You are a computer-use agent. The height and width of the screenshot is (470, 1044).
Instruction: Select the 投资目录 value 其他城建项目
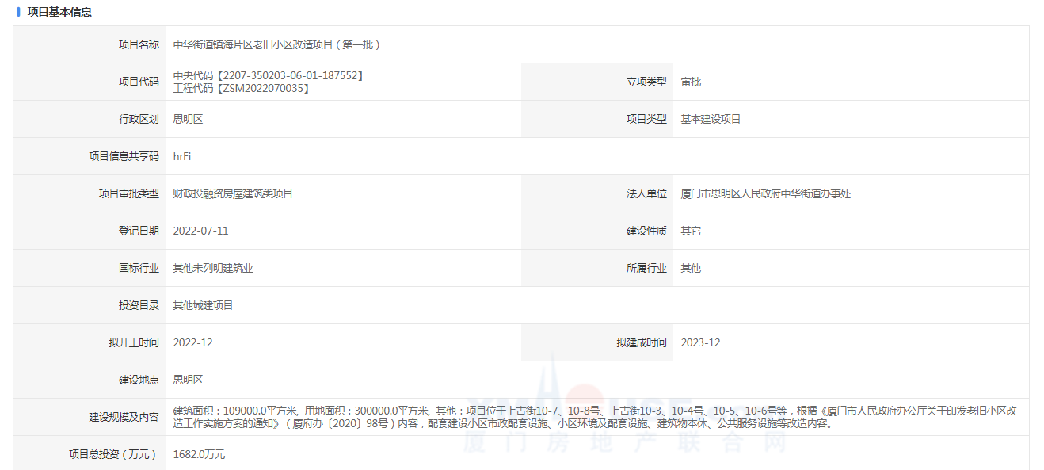(x=203, y=305)
